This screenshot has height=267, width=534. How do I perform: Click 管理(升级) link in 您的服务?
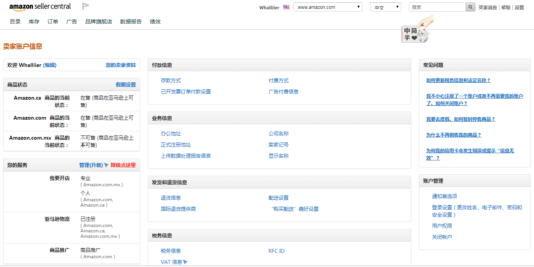click(x=91, y=165)
